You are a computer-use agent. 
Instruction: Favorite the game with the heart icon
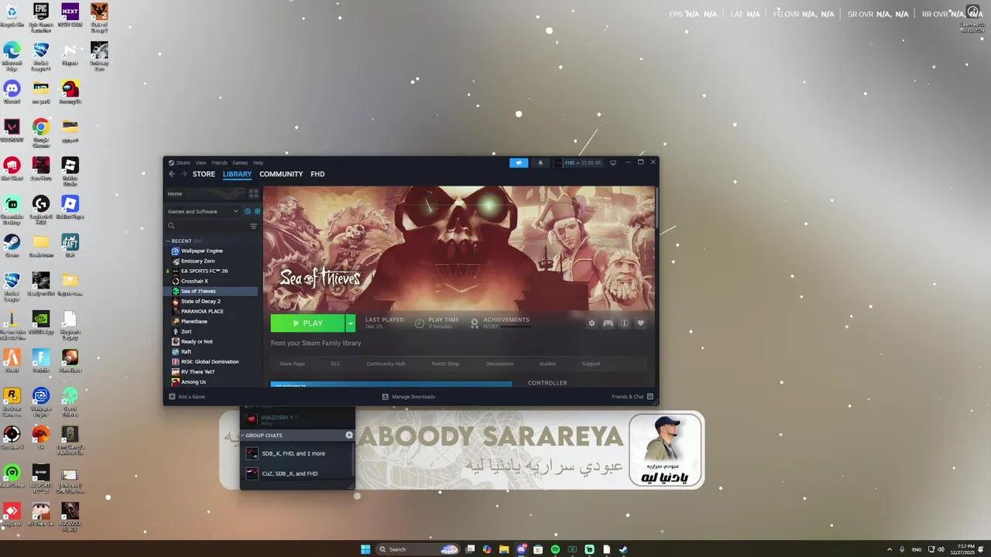pyautogui.click(x=640, y=323)
